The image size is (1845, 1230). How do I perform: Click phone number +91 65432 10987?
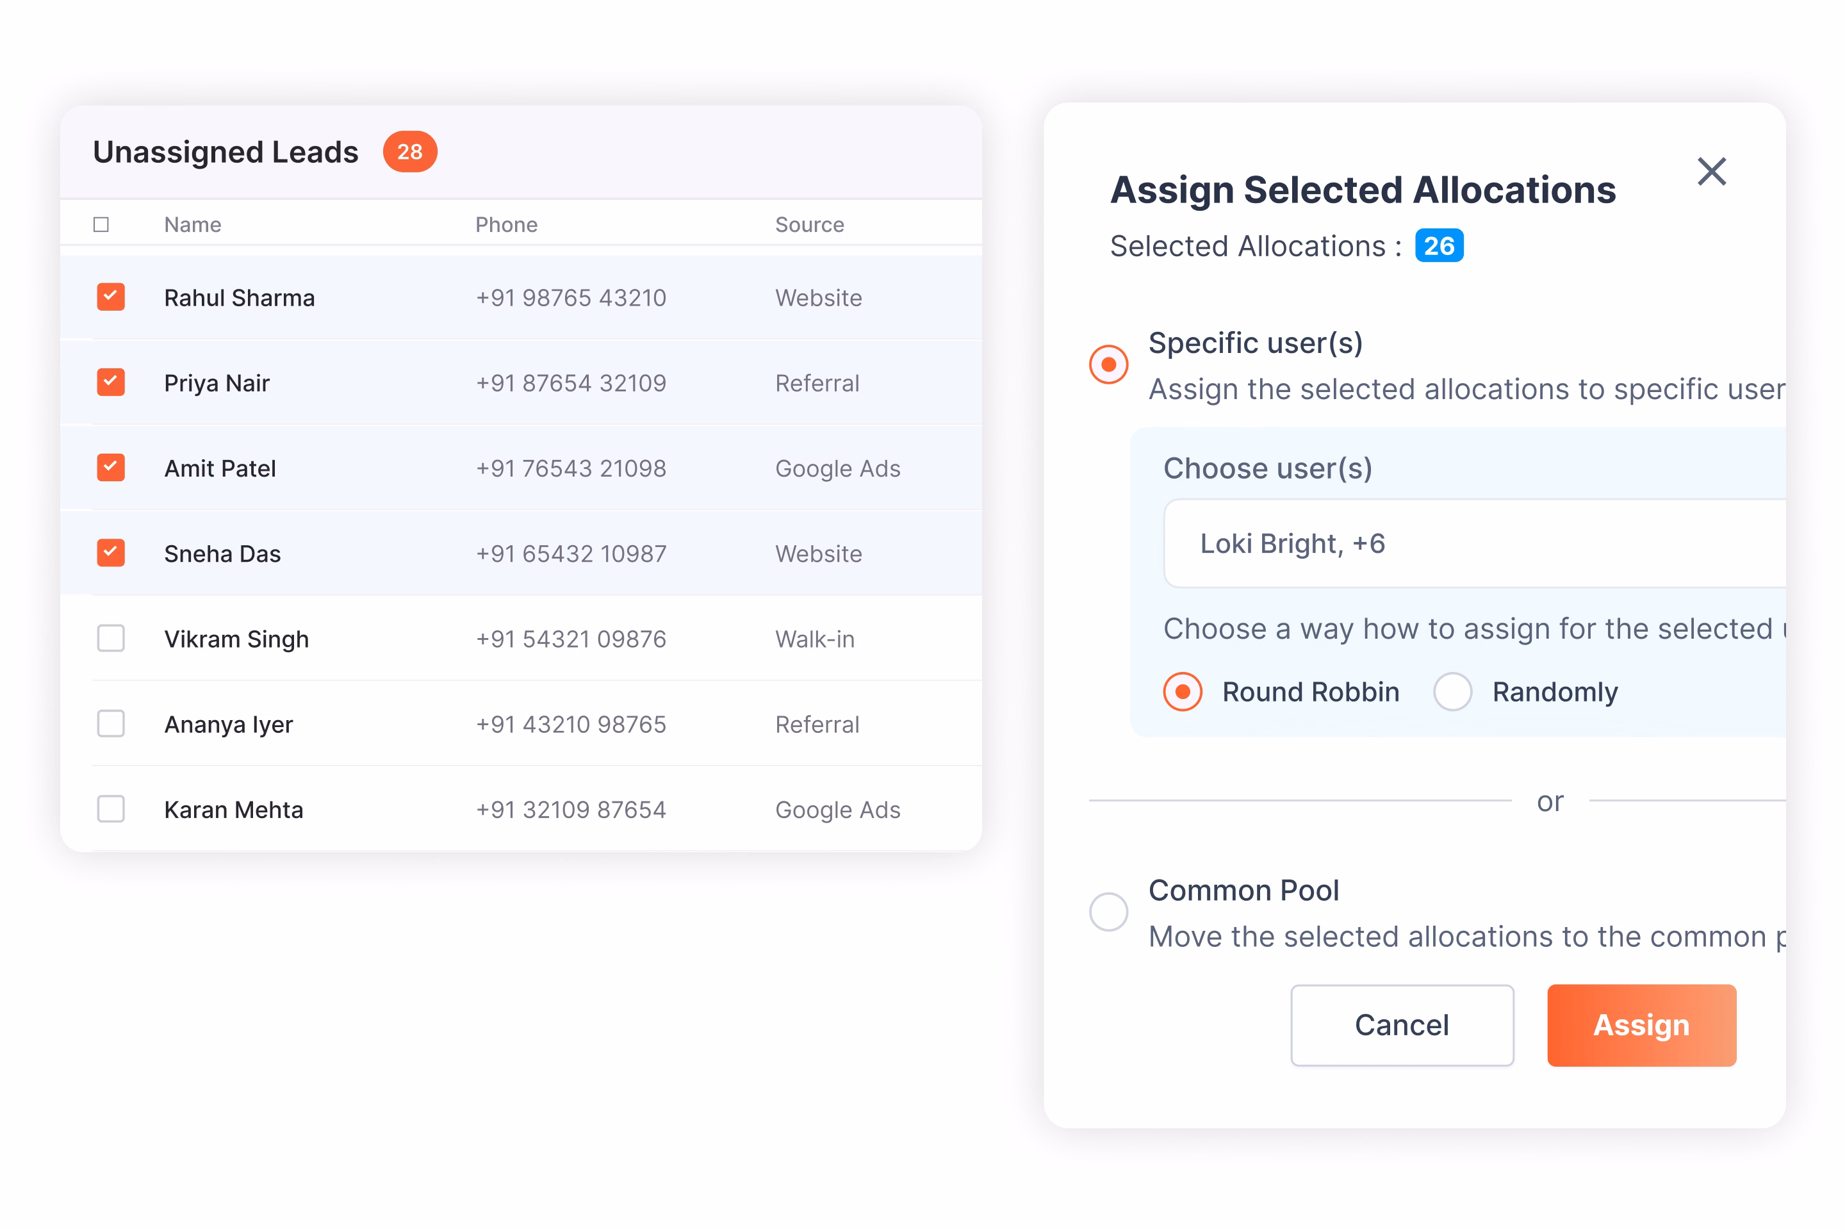pos(571,555)
